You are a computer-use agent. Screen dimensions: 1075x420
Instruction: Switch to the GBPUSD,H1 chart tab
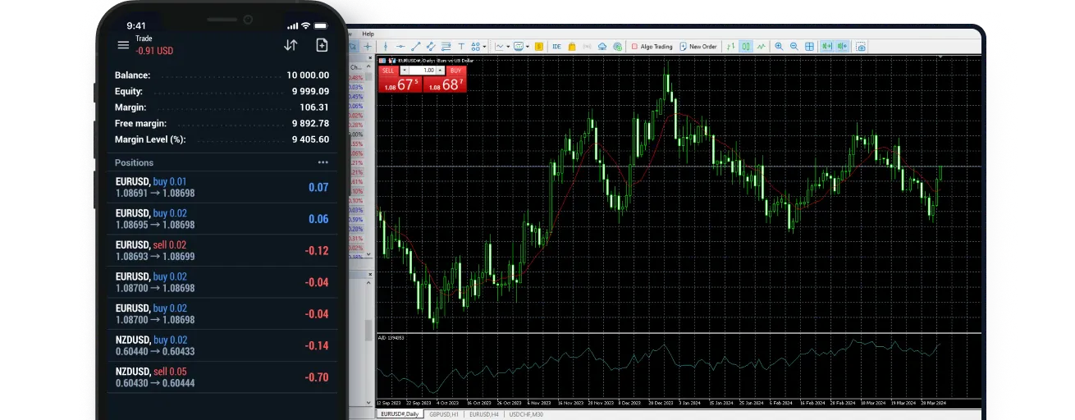444,414
